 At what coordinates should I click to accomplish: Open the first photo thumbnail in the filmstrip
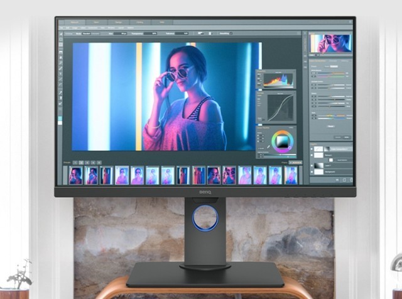coord(75,176)
